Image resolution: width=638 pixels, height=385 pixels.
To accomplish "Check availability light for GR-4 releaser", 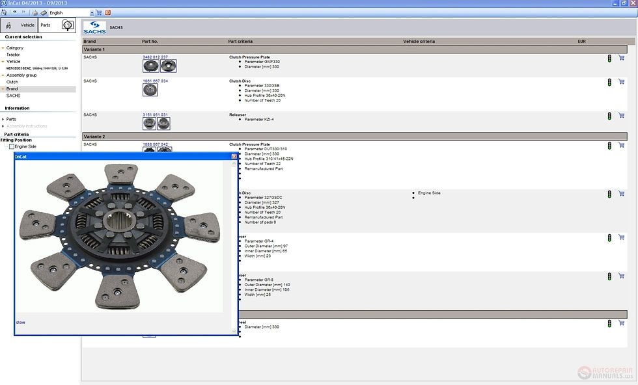I will coord(609,238).
